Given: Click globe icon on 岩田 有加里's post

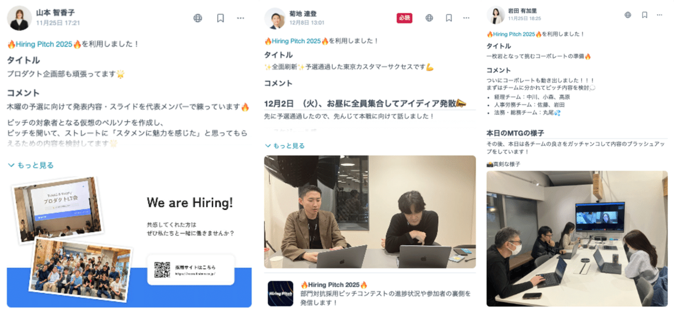Looking at the screenshot, I should [628, 15].
